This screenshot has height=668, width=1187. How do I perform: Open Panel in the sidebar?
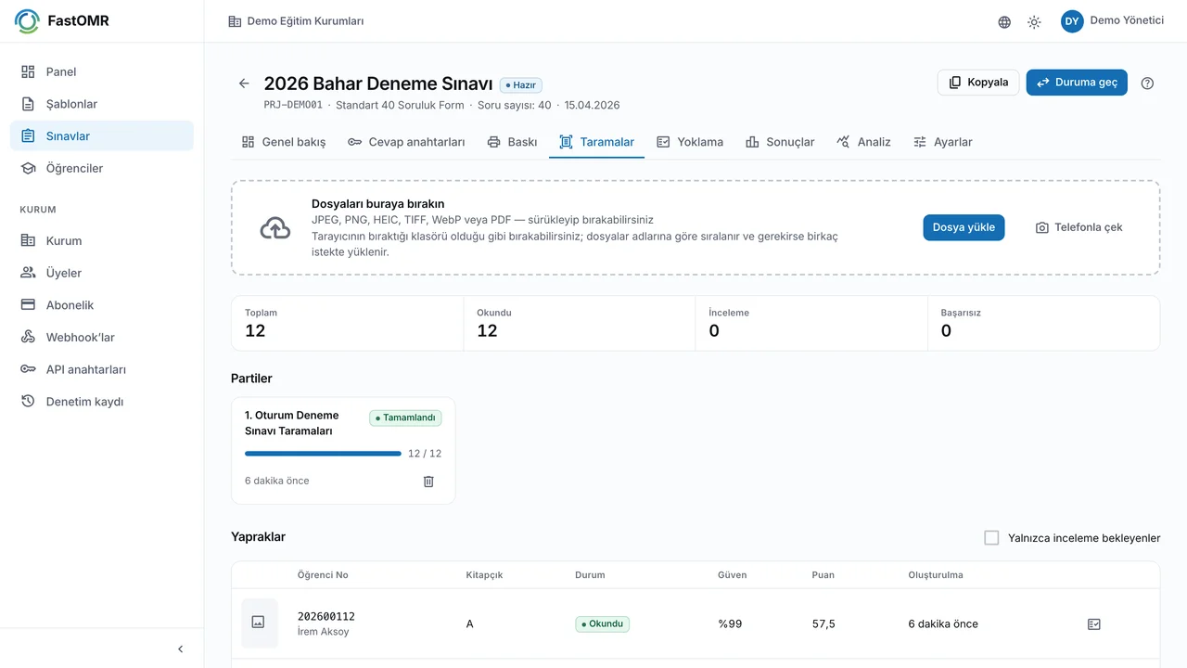102,71
